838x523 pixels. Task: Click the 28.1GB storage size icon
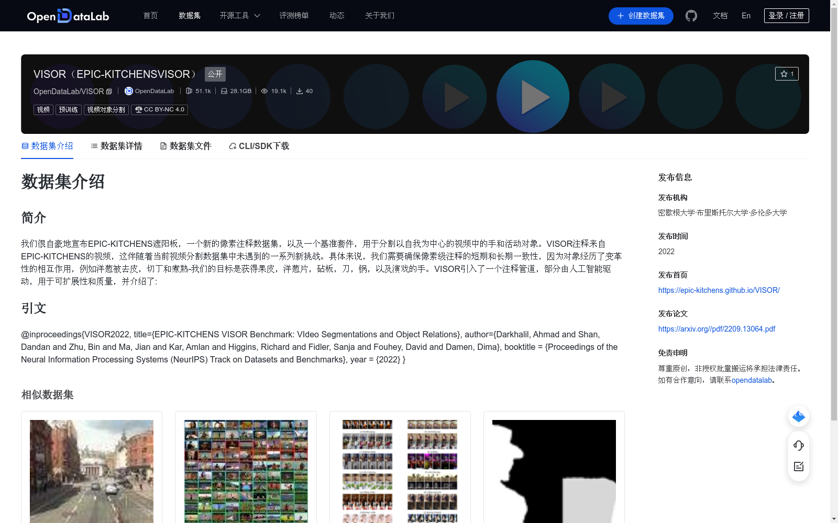pos(224,91)
